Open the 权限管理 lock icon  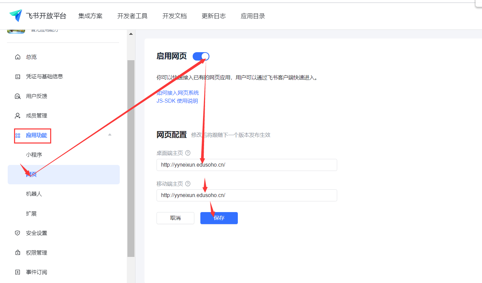click(x=18, y=253)
